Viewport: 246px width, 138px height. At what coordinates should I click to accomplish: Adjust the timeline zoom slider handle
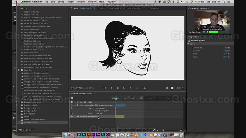(163, 130)
